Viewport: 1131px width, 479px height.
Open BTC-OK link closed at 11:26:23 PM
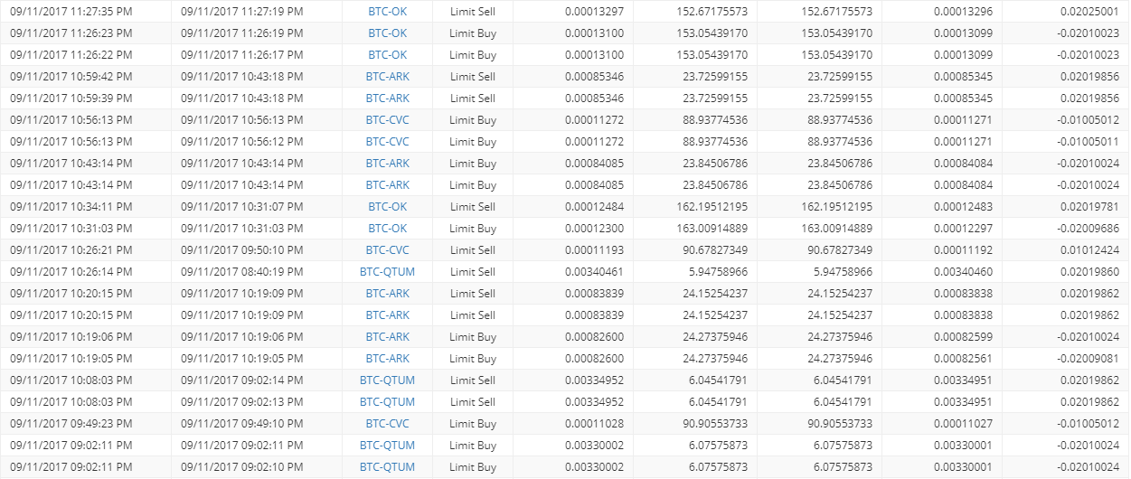click(x=387, y=33)
